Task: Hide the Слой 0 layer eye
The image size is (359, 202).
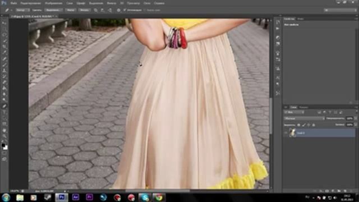Action: click(x=286, y=133)
